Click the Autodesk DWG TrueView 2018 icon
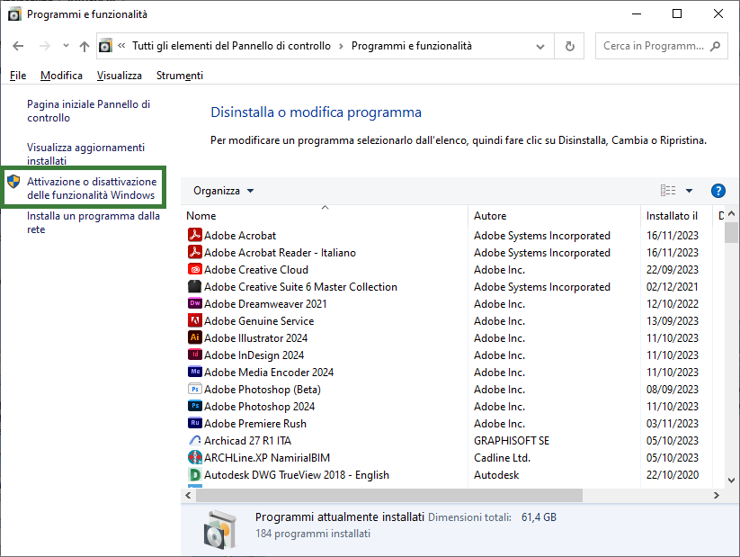 (x=195, y=474)
